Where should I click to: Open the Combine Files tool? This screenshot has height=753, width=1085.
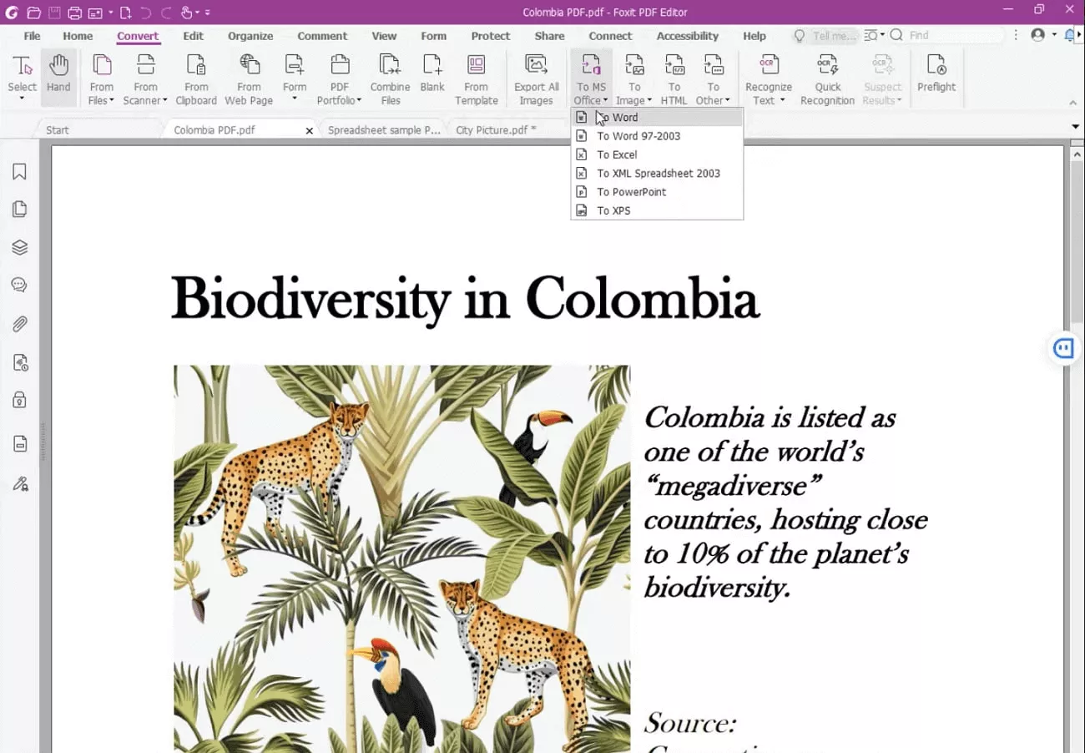(390, 79)
